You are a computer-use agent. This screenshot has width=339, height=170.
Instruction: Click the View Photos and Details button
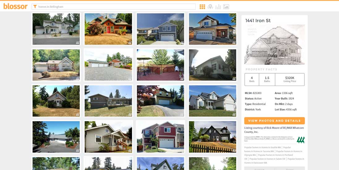[x=274, y=121]
